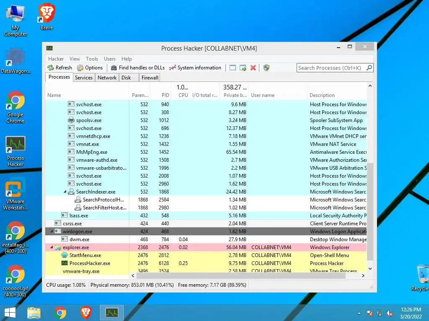Screen dimensions: 429x321
Task: Switch to the Services tab
Action: [84, 78]
